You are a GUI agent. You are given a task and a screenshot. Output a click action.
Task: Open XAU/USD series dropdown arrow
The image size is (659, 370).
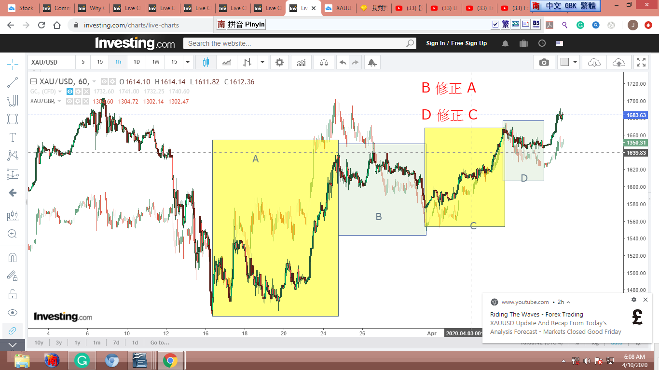point(94,82)
